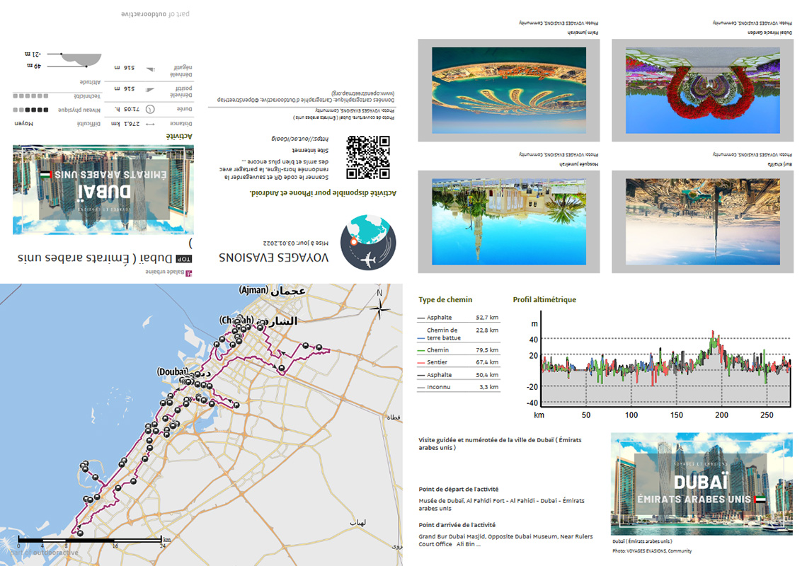
Task: Select the 'Musée de Dubaï, Al Fahidi Fort' address
Action: [501, 504]
